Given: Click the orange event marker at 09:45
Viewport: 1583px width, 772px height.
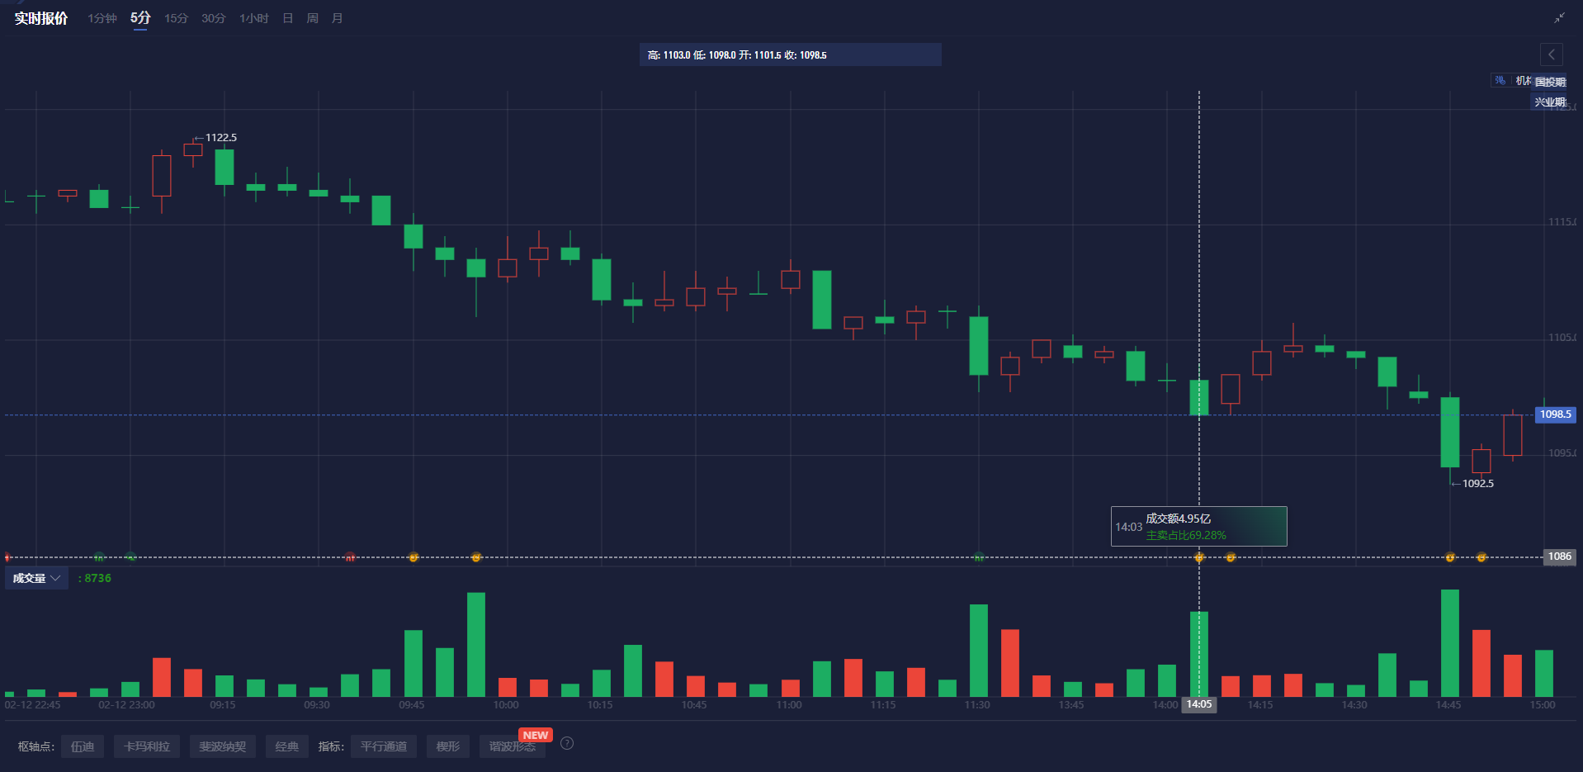Looking at the screenshot, I should pyautogui.click(x=413, y=557).
